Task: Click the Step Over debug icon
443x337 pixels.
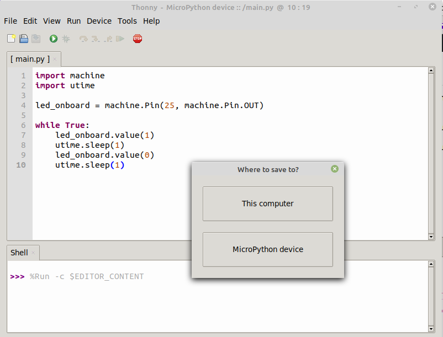Action: pos(83,39)
